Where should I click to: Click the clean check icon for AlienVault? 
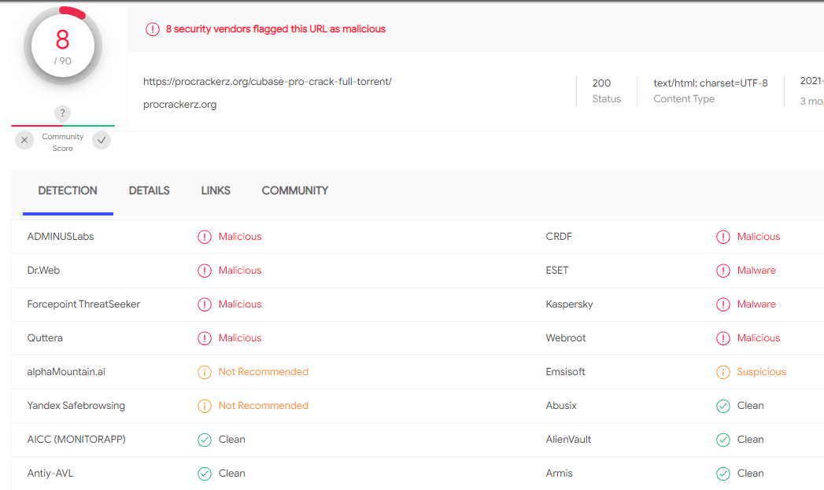click(x=723, y=440)
